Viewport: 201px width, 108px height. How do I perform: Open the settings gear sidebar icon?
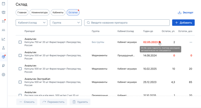click(4, 75)
